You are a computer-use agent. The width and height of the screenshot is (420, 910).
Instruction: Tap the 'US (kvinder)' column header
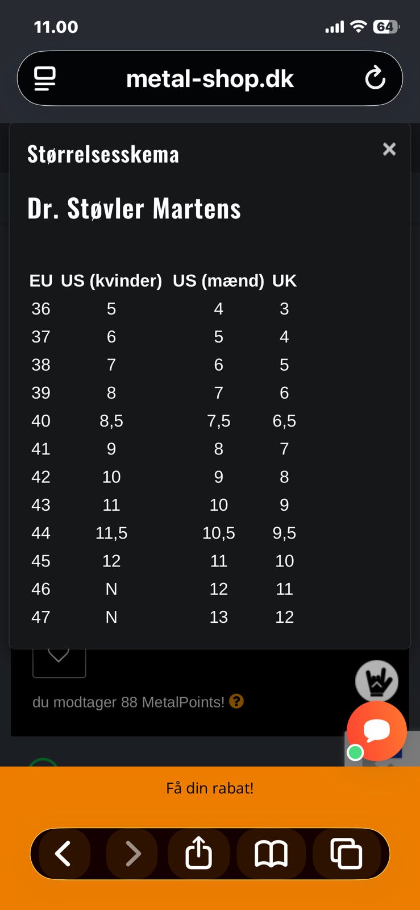(111, 280)
